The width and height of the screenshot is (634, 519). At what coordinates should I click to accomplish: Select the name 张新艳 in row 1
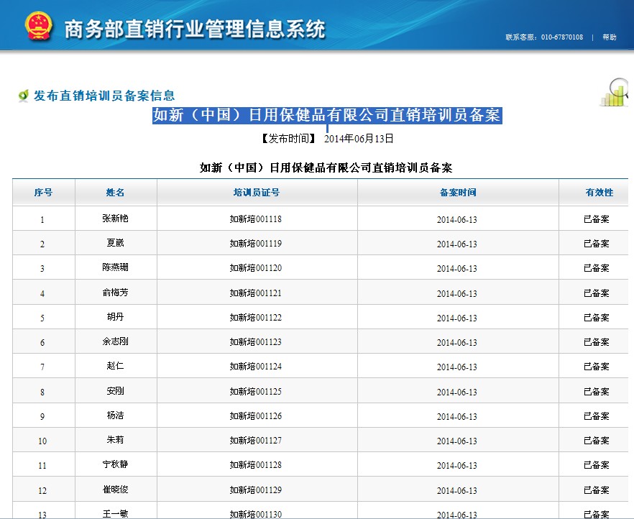click(115, 219)
